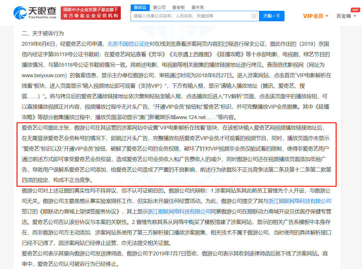This screenshot has width=362, height=269.
Task: Click the text www.beiyouw.com
Action: coord(43,76)
